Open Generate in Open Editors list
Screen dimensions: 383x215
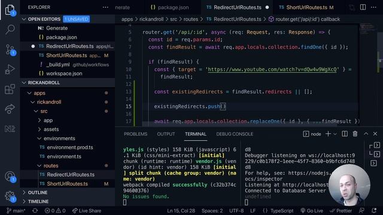point(68,28)
